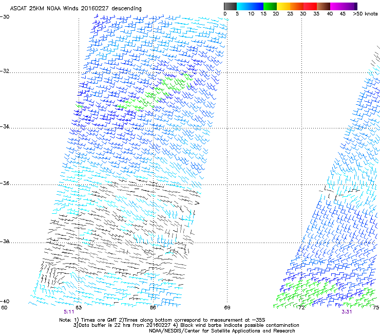Click the legend label '45'
The width and height of the screenshot is (380, 334).
coord(343,14)
